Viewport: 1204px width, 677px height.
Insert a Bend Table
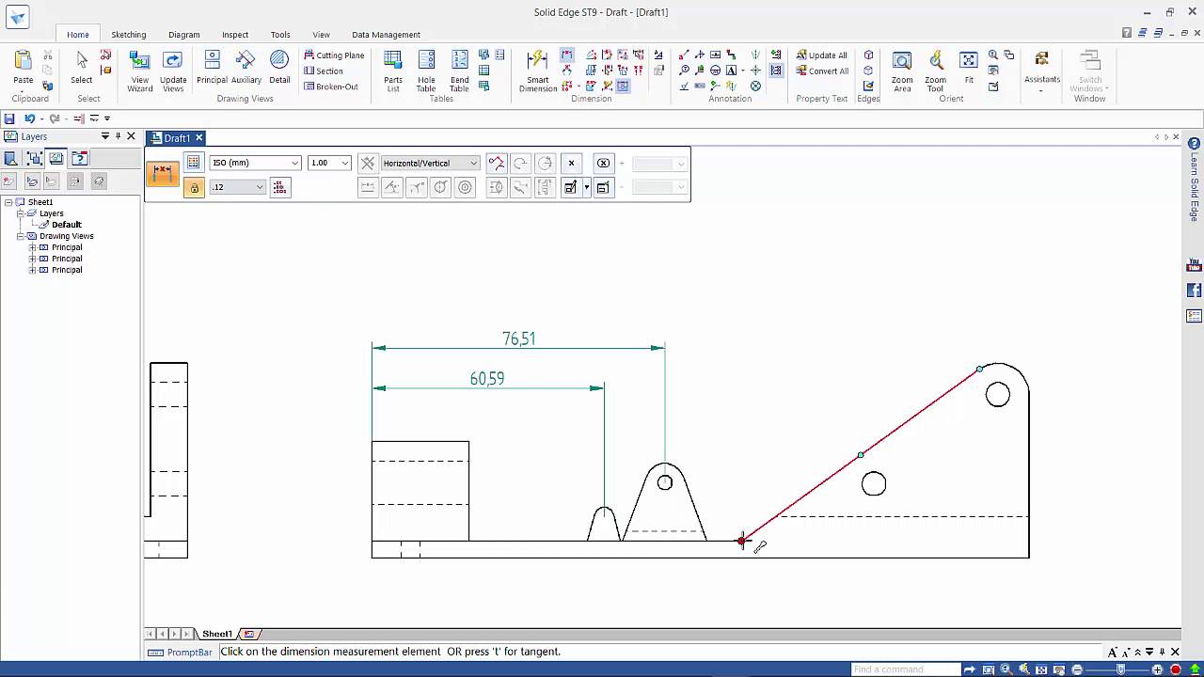(x=459, y=71)
